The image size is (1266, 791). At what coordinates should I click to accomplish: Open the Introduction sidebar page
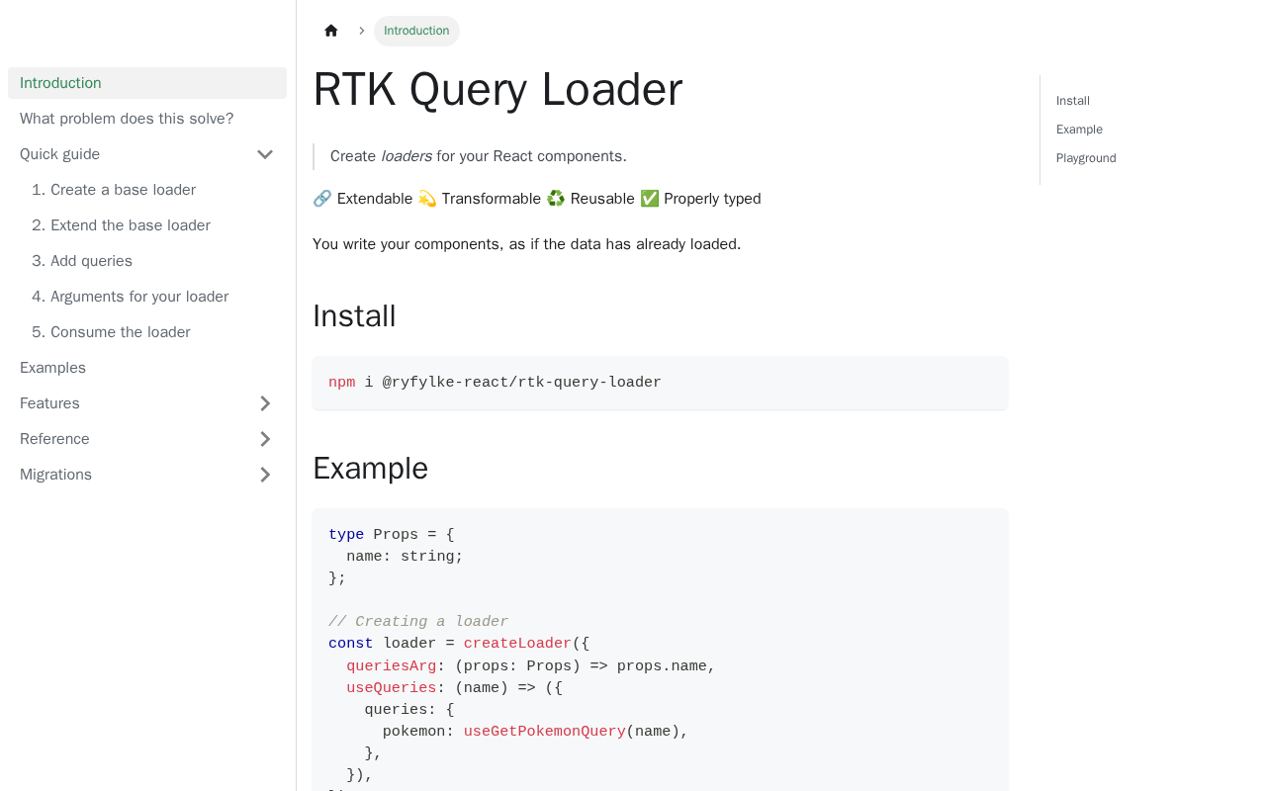(147, 83)
